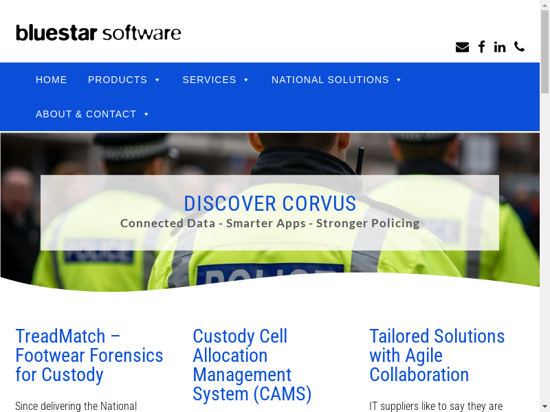Viewport: 550px width, 412px height.
Task: Click the scrollbar down arrow
Action: 544,407
